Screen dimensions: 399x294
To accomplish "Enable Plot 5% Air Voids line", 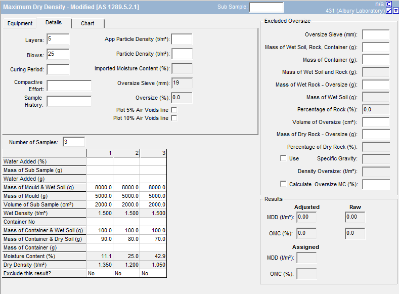I will coord(174,110).
